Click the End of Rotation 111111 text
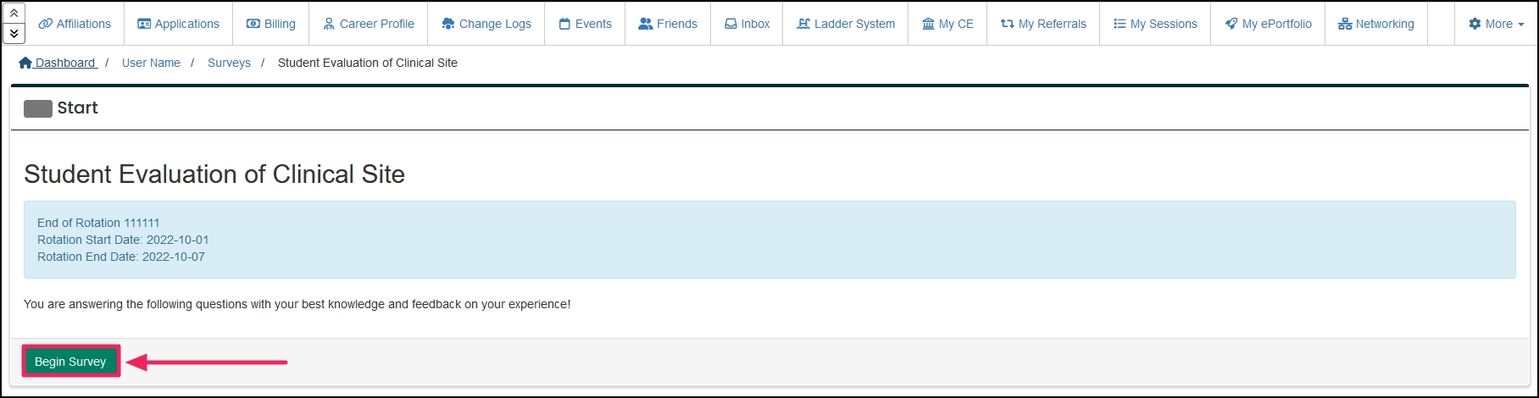The height and width of the screenshot is (398, 1539). tap(98, 223)
